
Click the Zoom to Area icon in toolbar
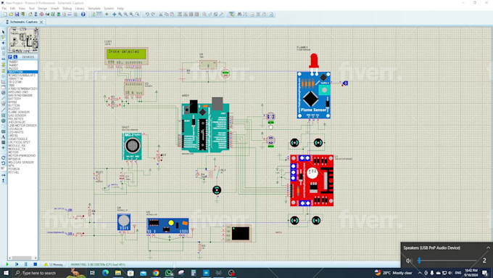pos(138,15)
